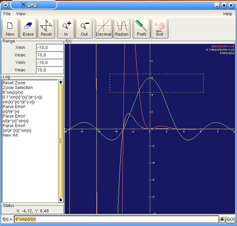Image resolution: width=237 pixels, height=226 pixels.
Task: Select 'x/(e^(x)*sin(x)' log entry
Action: click(x=15, y=121)
